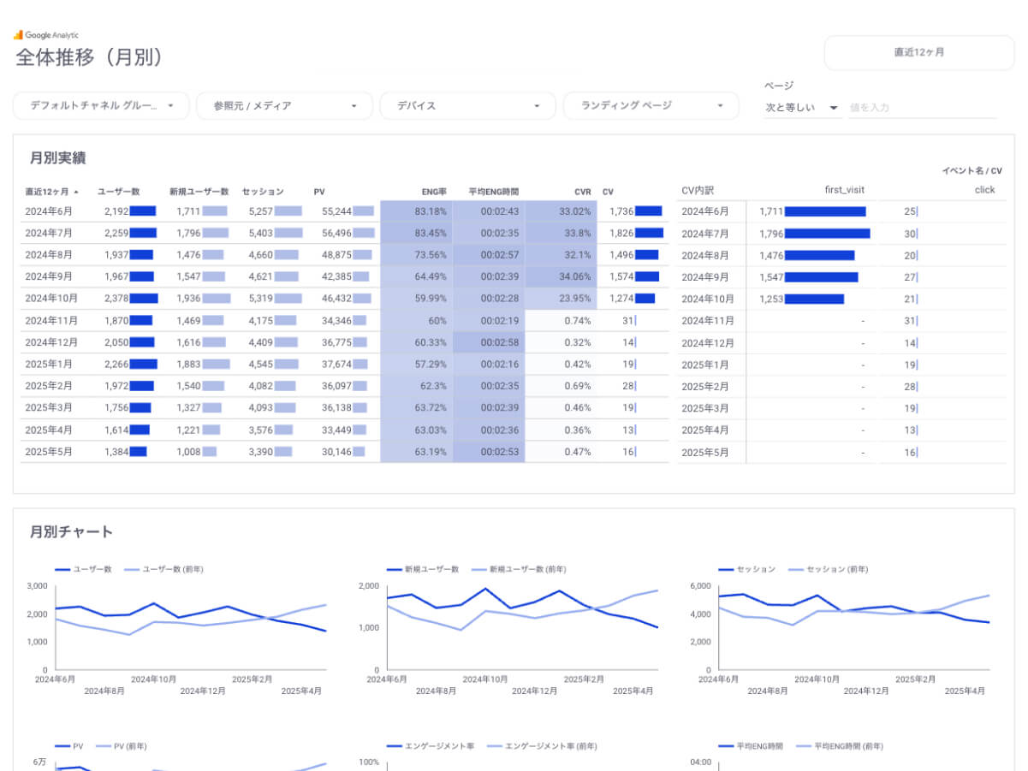Image resolution: width=1028 pixels, height=771 pixels.
Task: Toggle the セッション legend item in chart
Action: [x=747, y=569]
